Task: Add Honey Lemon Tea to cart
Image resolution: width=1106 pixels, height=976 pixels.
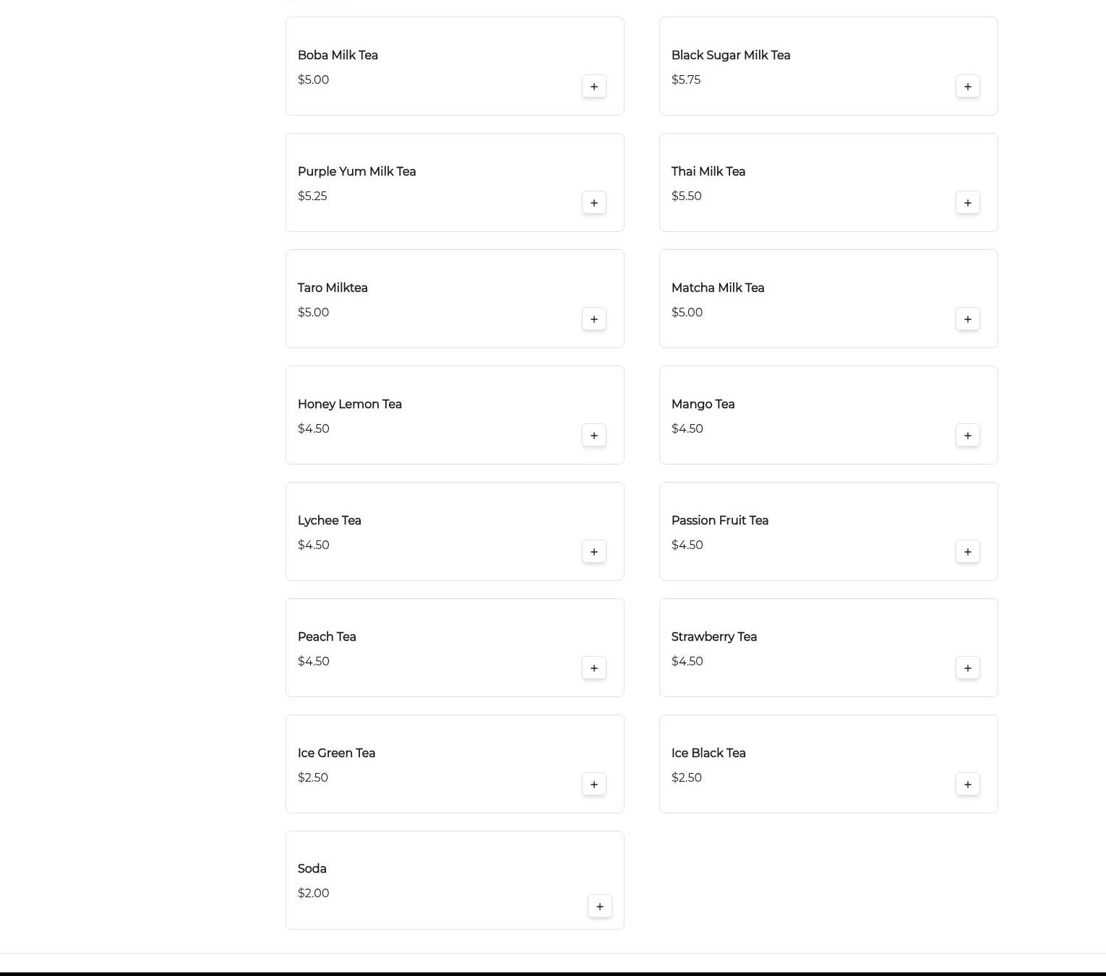Action: 594,436
